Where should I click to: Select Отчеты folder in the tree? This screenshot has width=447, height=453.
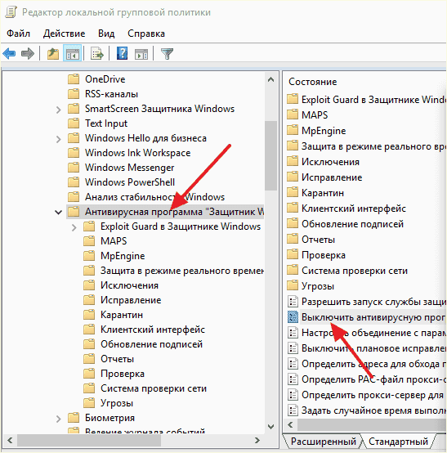pyautogui.click(x=117, y=359)
